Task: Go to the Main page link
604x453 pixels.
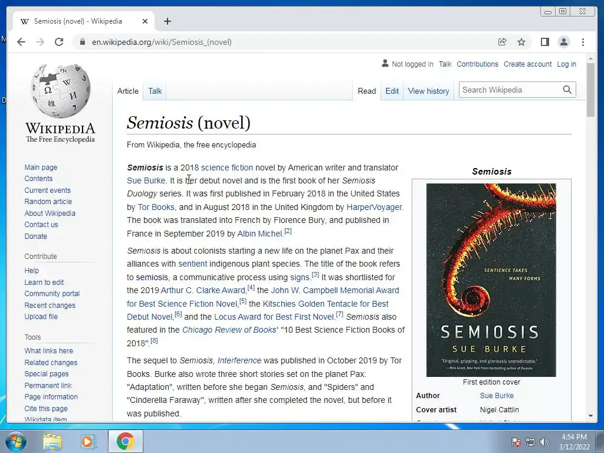Action: coord(41,167)
